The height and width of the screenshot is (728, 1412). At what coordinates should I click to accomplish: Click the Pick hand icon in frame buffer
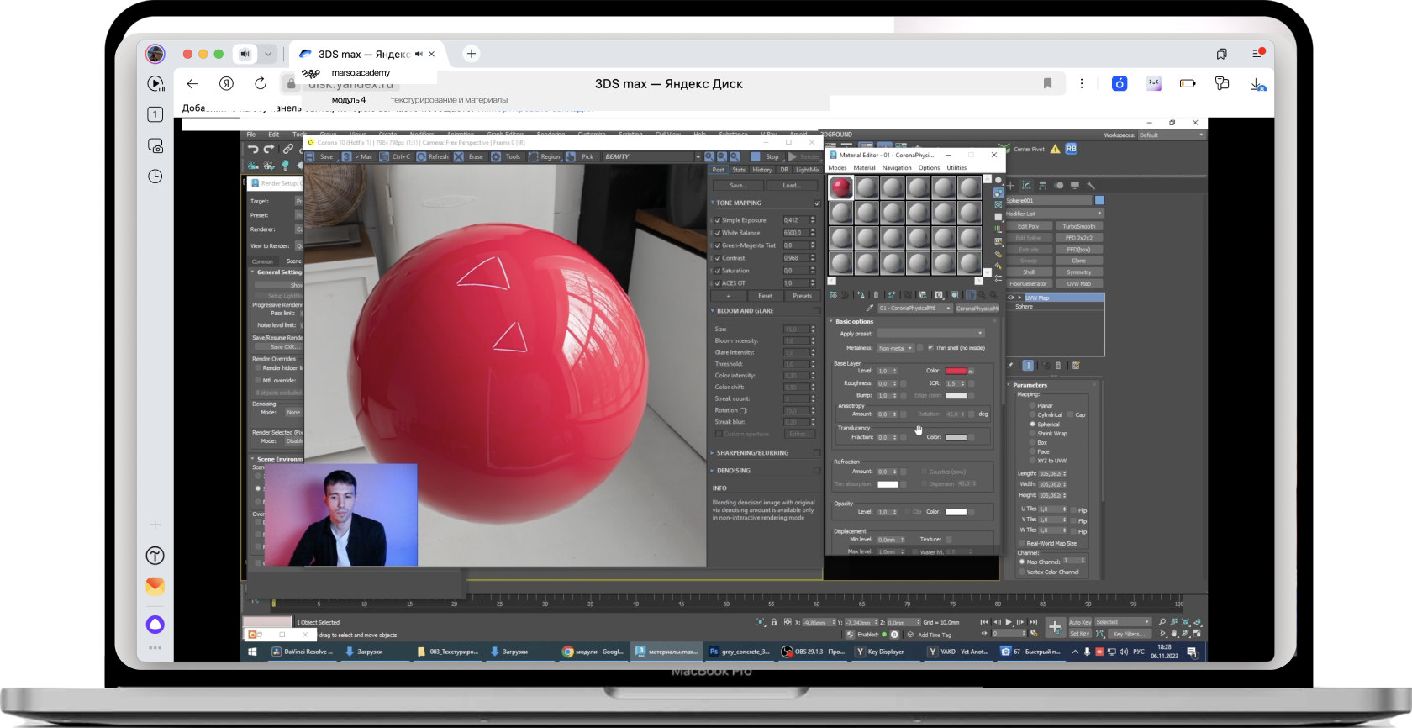572,156
